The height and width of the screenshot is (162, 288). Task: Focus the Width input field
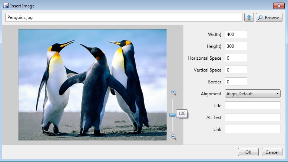click(236, 34)
